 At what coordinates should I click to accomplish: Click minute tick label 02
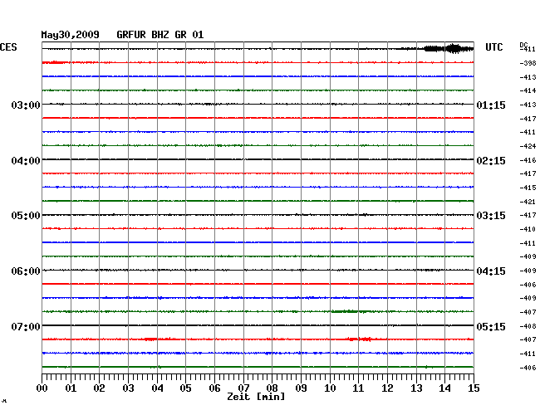tap(99, 388)
